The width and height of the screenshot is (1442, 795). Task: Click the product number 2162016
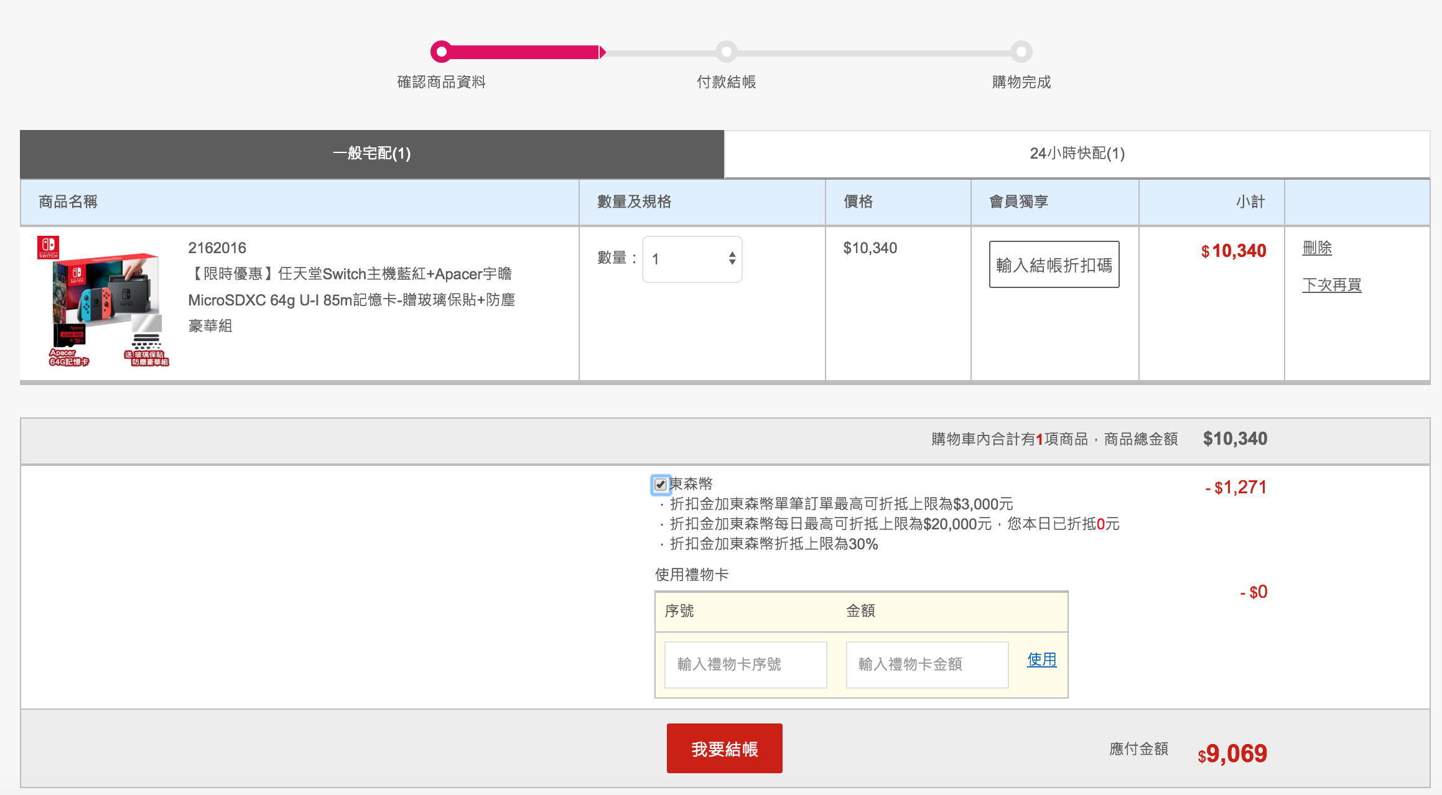(217, 248)
